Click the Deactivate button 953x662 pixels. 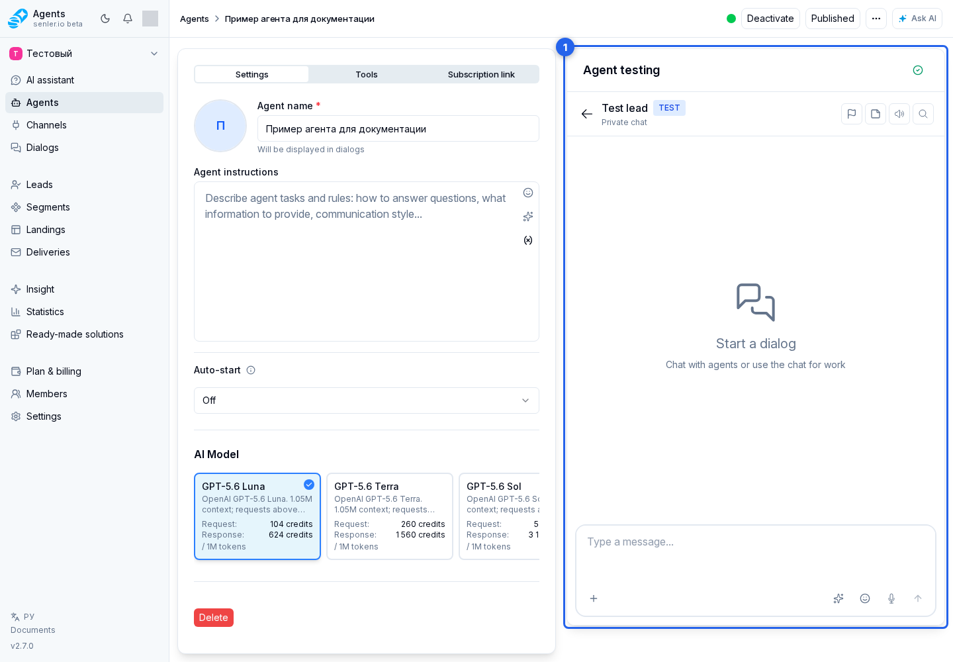(x=770, y=19)
